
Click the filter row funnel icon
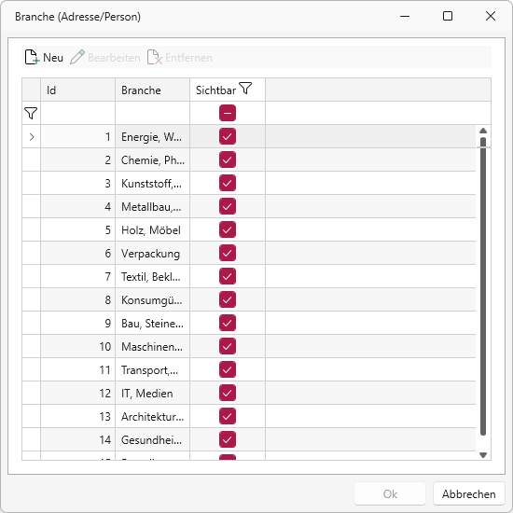coord(31,113)
